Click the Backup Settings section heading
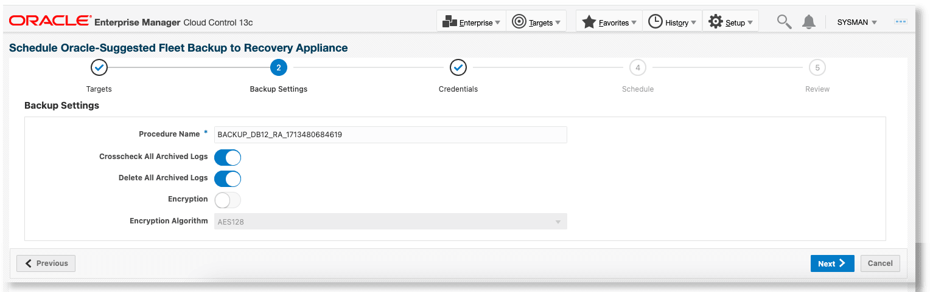This screenshot has height=292, width=930. click(61, 106)
